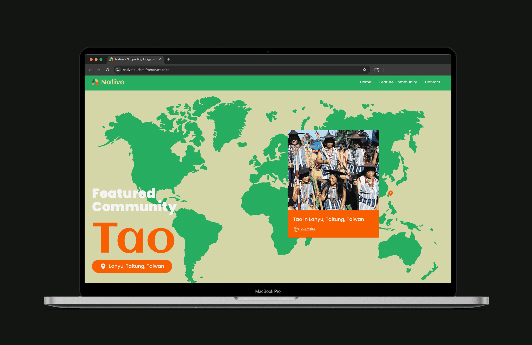Select the Contact navigation item
Image resolution: width=532 pixels, height=345 pixels.
pyautogui.click(x=432, y=82)
